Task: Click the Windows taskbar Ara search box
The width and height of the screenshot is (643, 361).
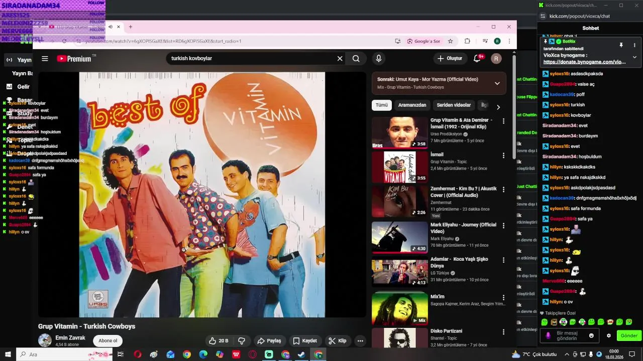Action: pyautogui.click(x=64, y=354)
